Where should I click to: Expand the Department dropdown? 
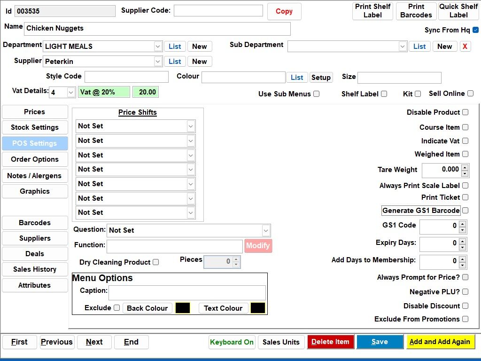(158, 47)
